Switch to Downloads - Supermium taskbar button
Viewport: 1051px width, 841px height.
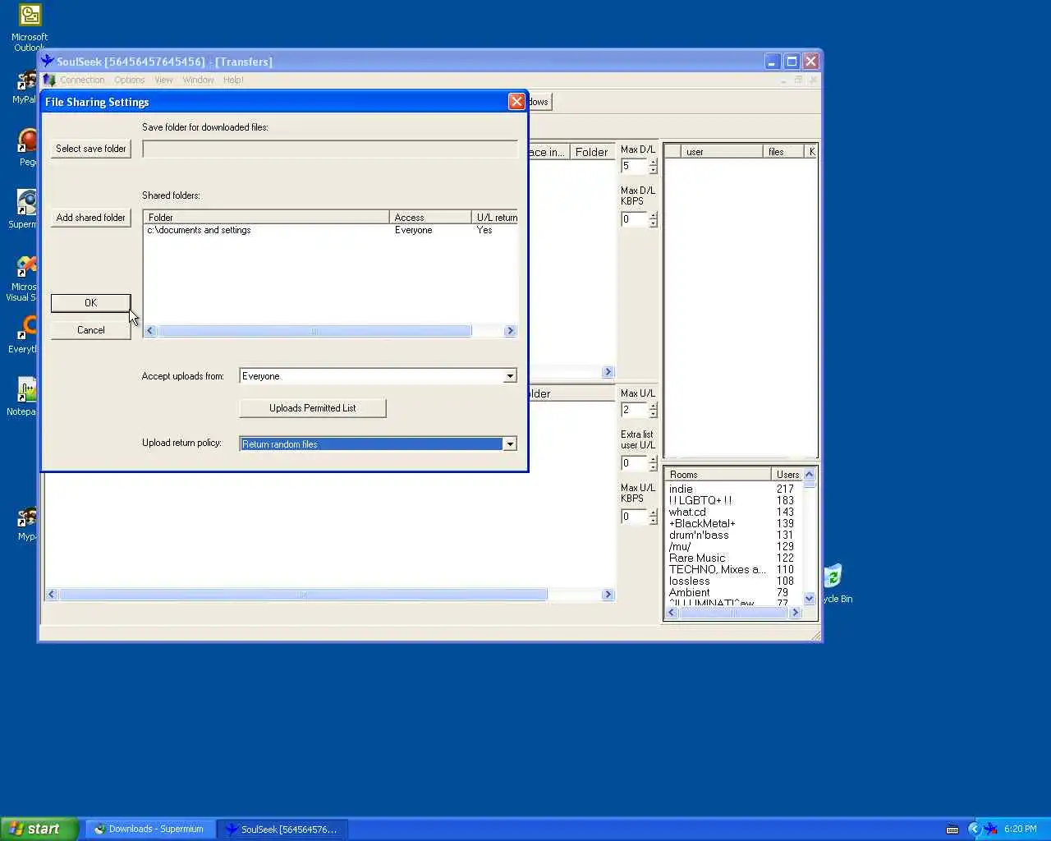click(x=150, y=829)
